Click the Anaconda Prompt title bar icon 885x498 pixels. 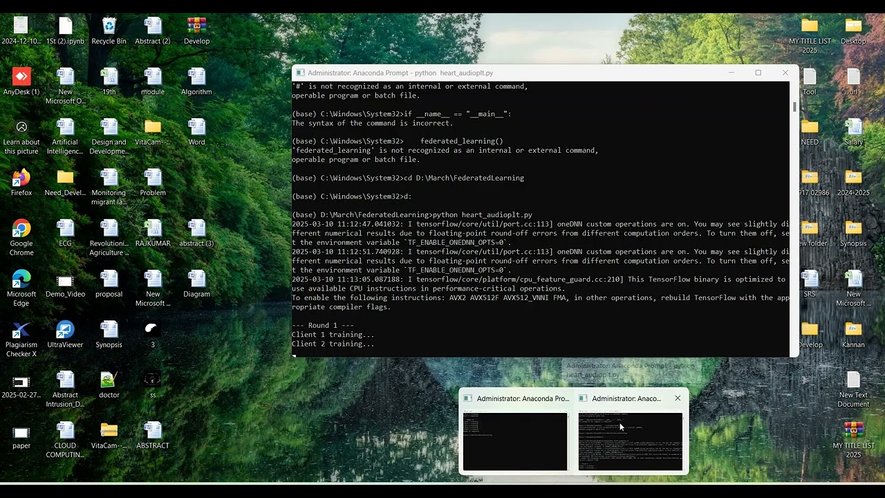click(x=299, y=73)
